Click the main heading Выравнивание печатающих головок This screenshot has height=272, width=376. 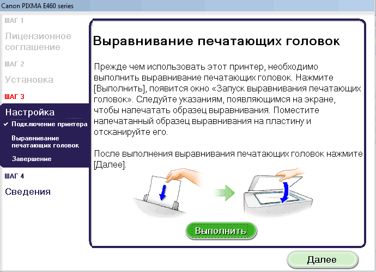coord(216,41)
